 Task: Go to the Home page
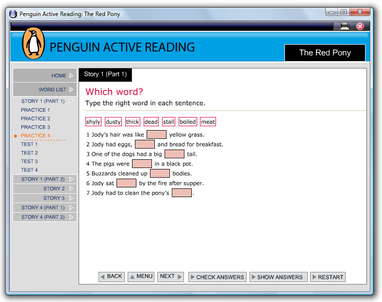pyautogui.click(x=45, y=75)
